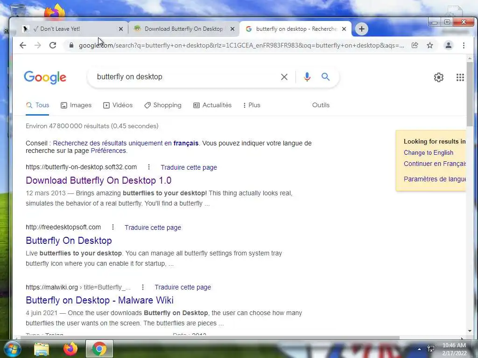The image size is (478, 358).
Task: Close the Don't Leave Yet tab
Action: pos(121,29)
